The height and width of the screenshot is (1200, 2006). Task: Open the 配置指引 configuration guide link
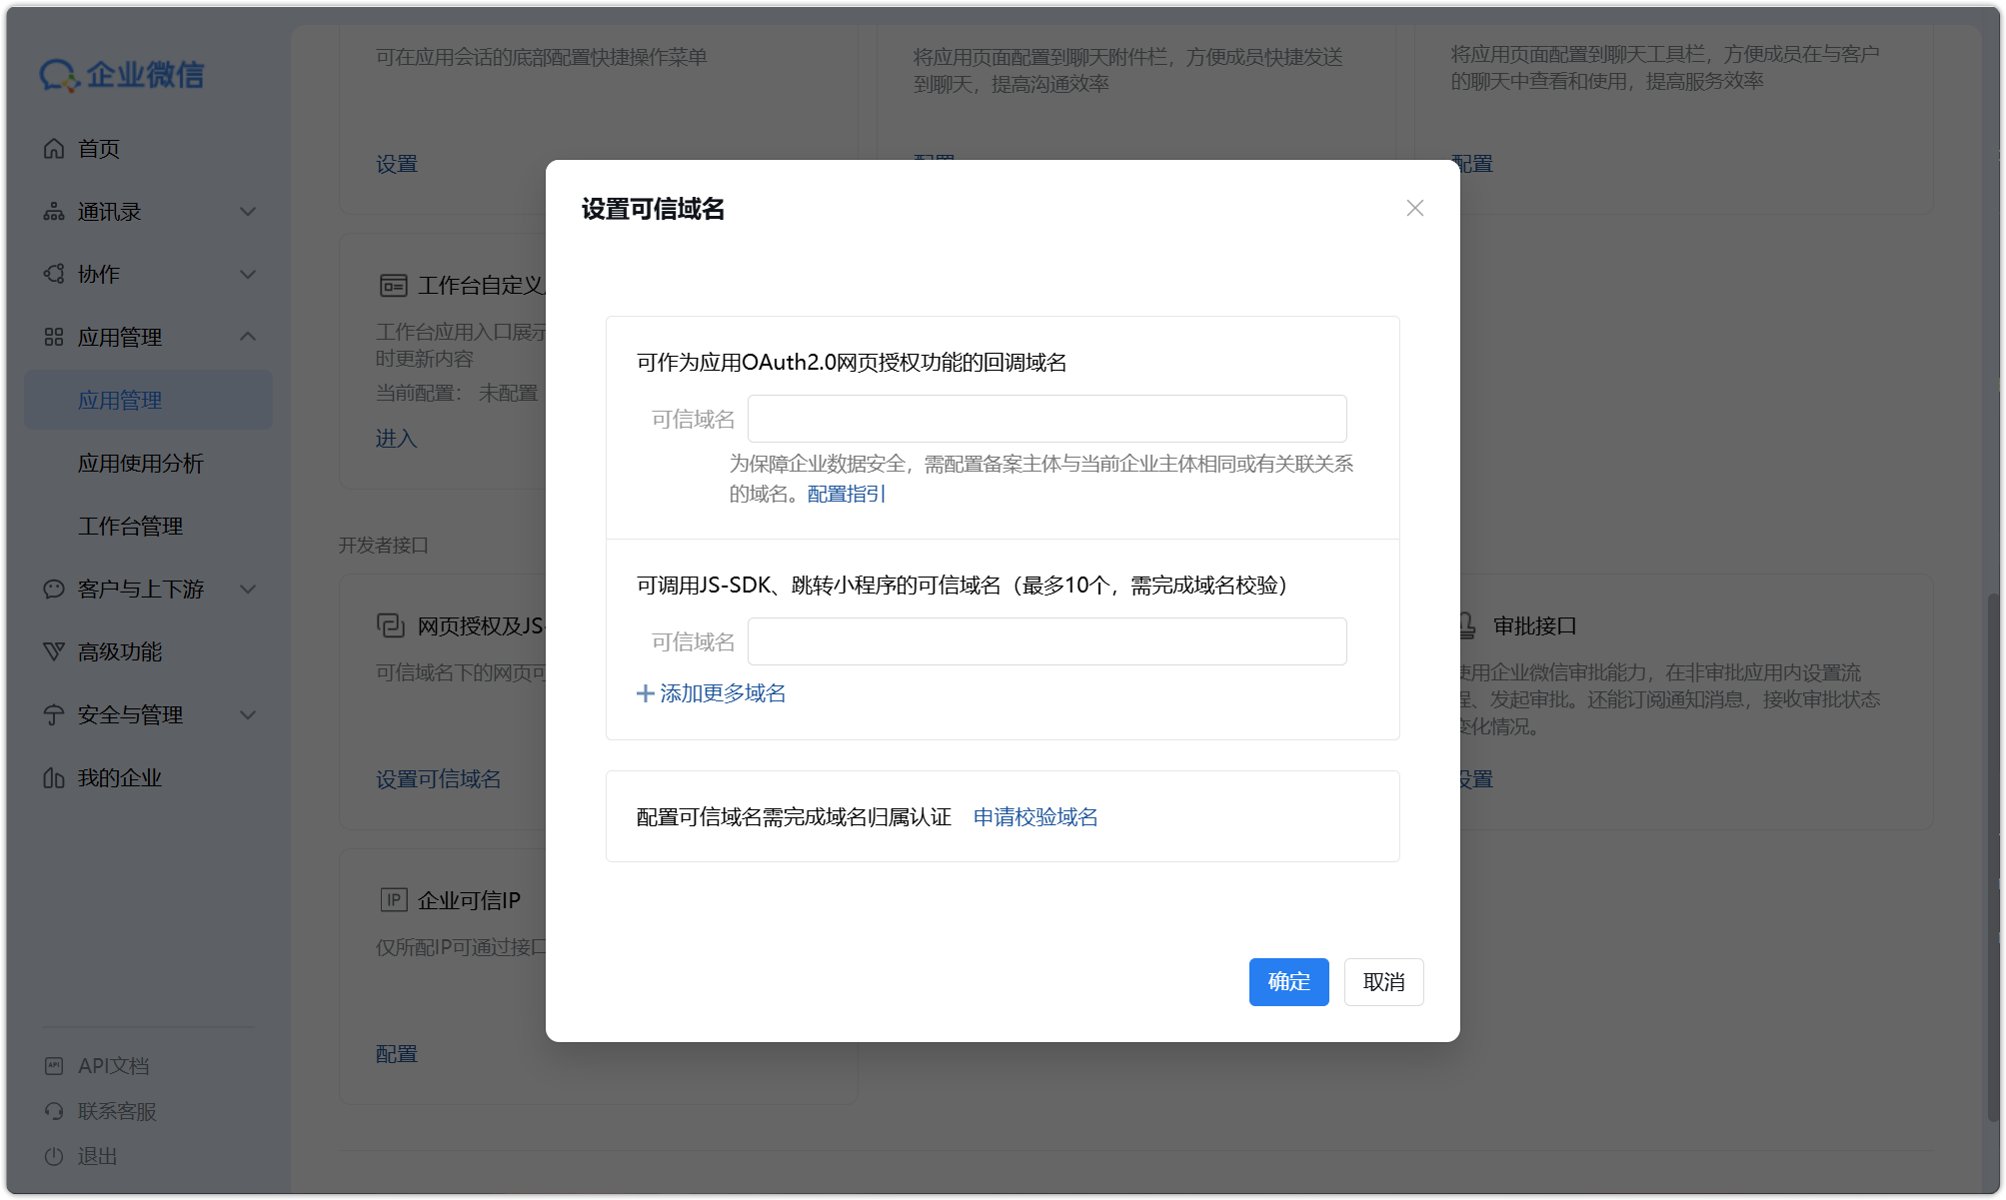tap(846, 494)
